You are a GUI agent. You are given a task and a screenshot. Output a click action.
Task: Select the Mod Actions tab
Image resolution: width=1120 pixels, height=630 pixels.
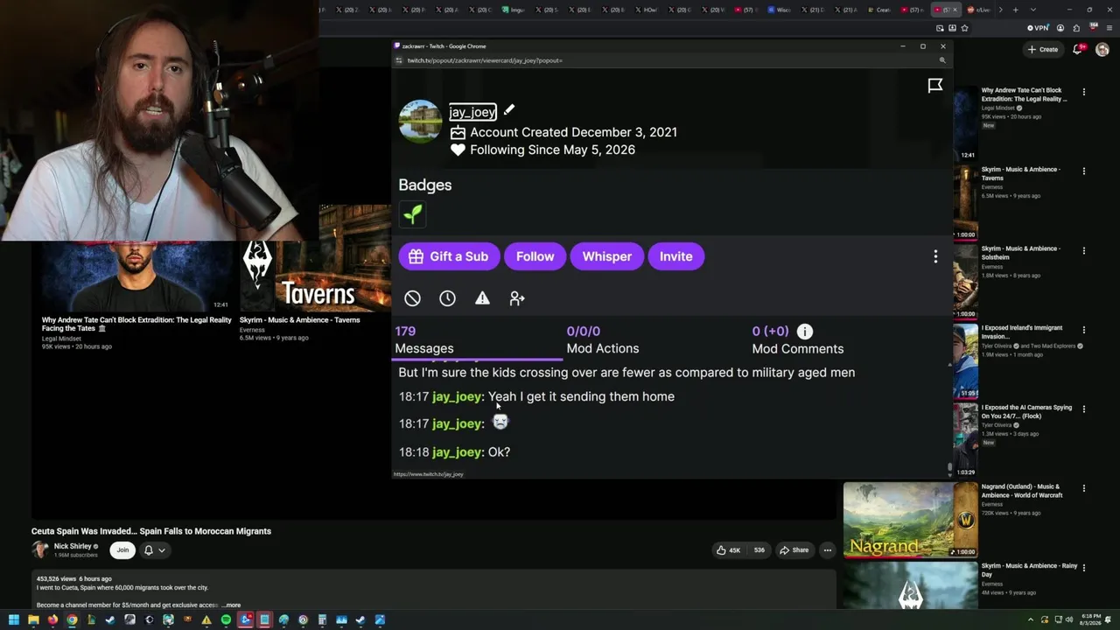pos(603,339)
